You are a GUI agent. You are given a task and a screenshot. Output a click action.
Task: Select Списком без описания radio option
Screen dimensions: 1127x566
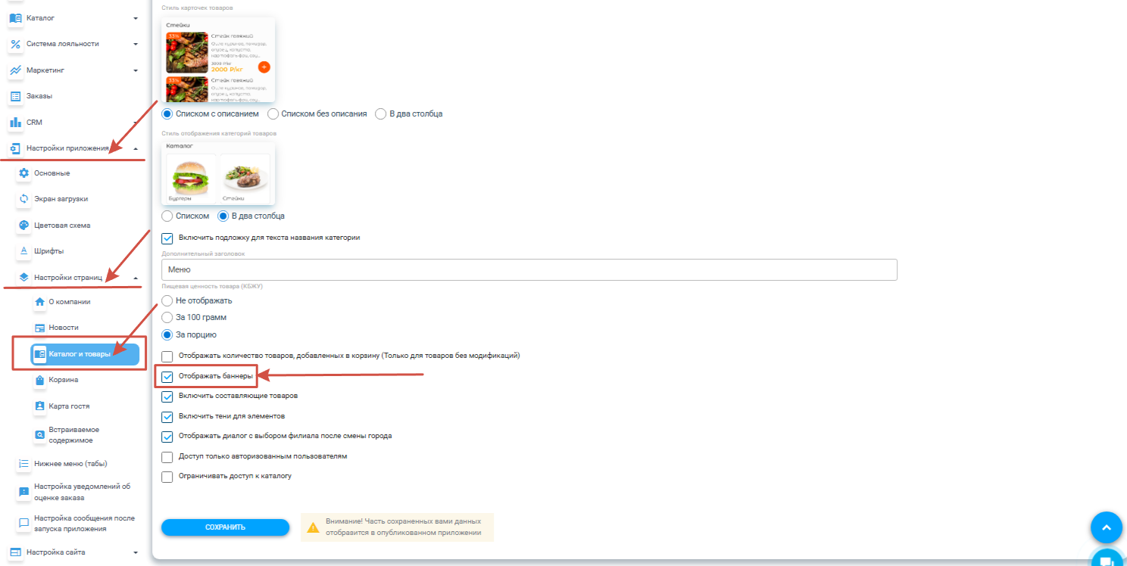[x=273, y=114]
